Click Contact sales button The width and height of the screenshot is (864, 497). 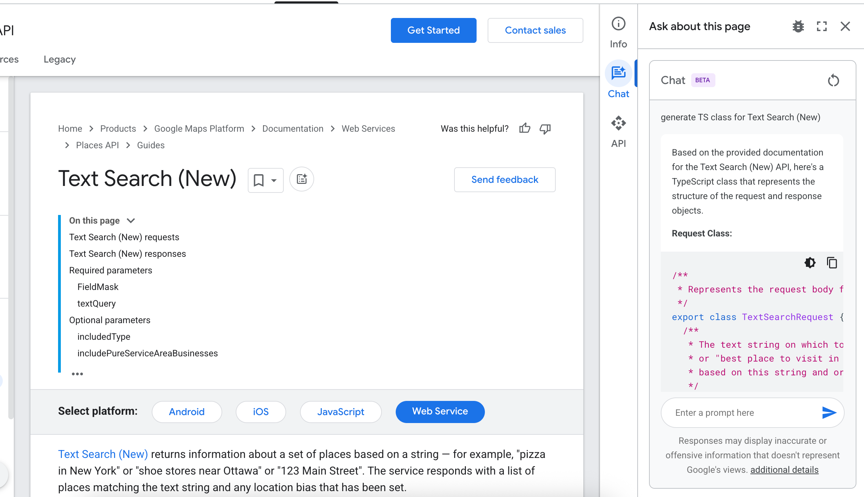(x=535, y=30)
